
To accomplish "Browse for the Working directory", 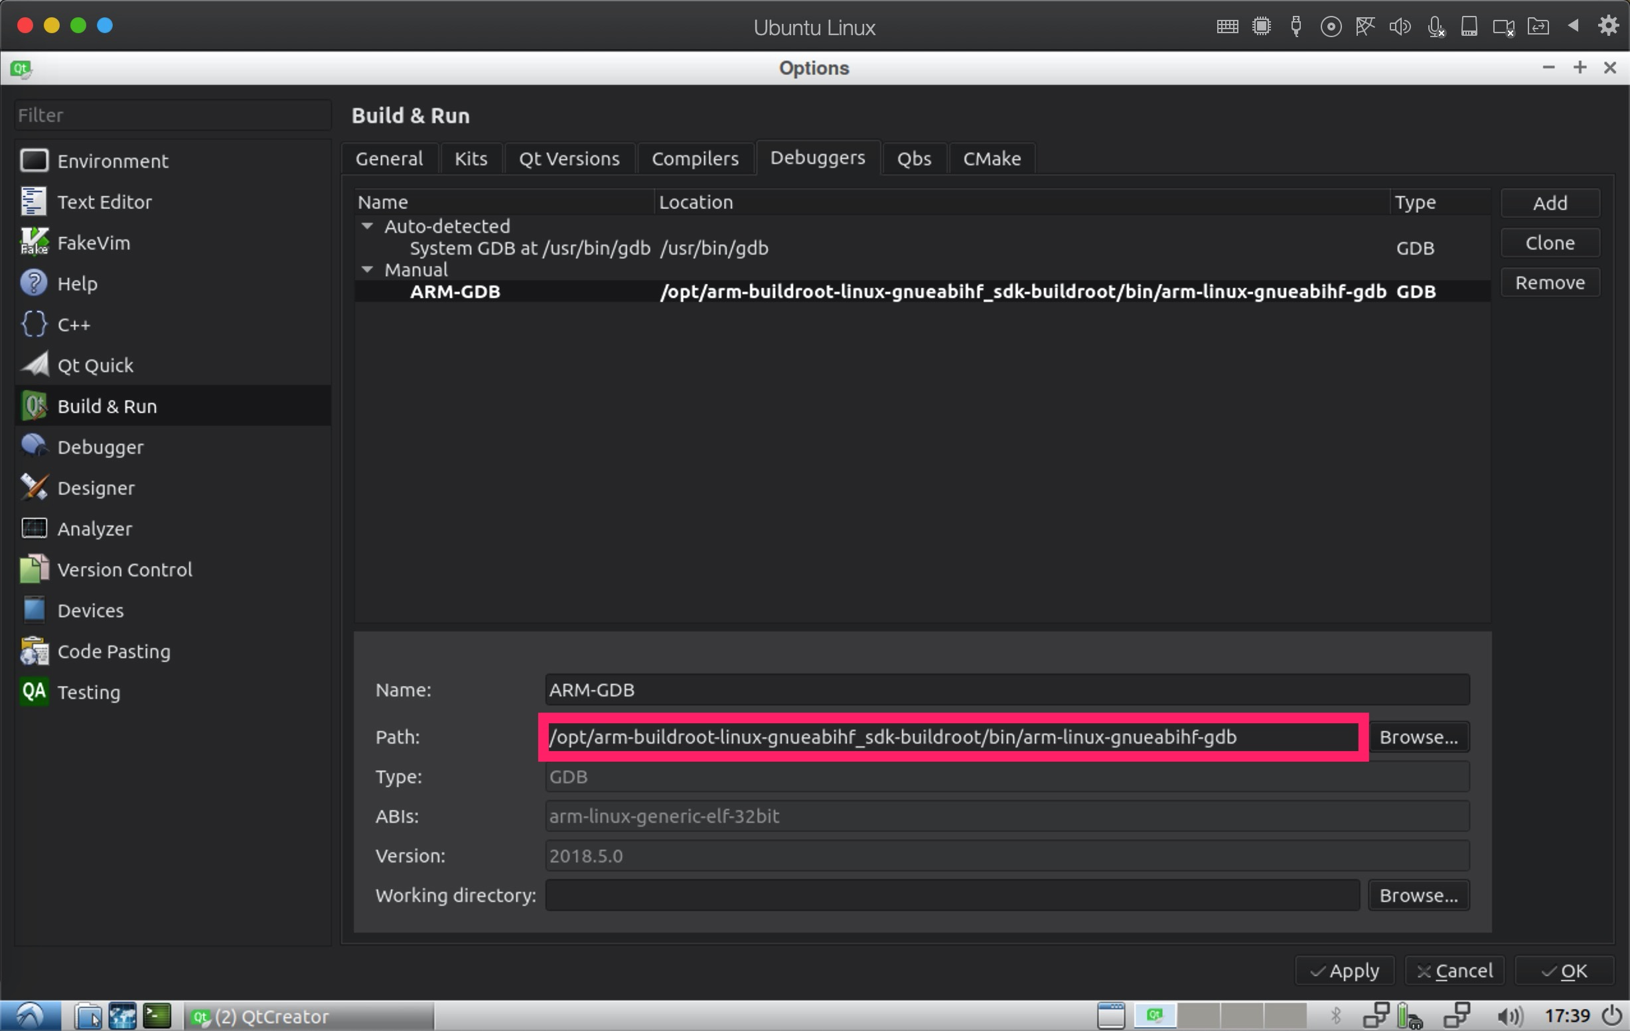I will pos(1419,895).
